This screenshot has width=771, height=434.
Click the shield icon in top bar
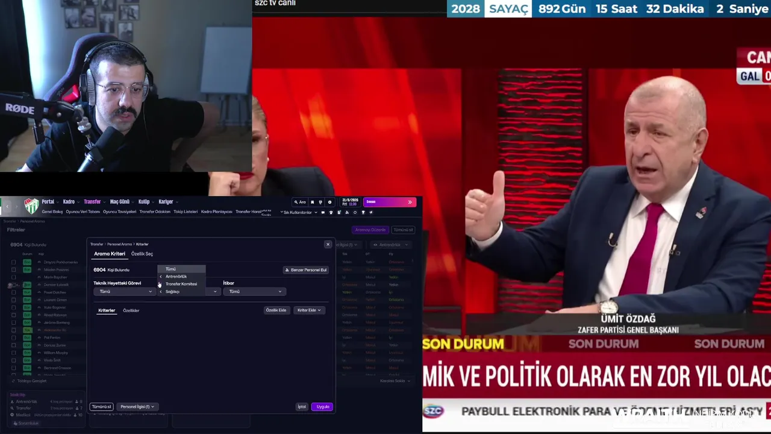pyautogui.click(x=320, y=202)
